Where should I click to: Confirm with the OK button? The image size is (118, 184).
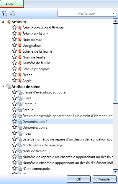click(x=79, y=179)
